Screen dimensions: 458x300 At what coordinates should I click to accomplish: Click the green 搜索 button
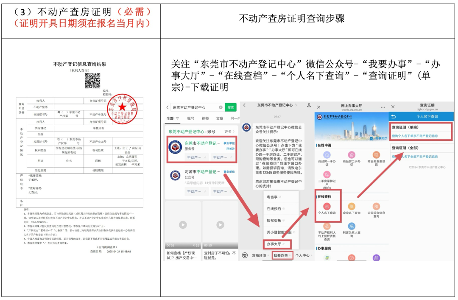pyautogui.click(x=231, y=107)
